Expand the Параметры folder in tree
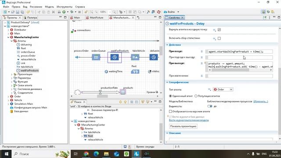Viewport: 281px width, 158px height. (x=12, y=78)
